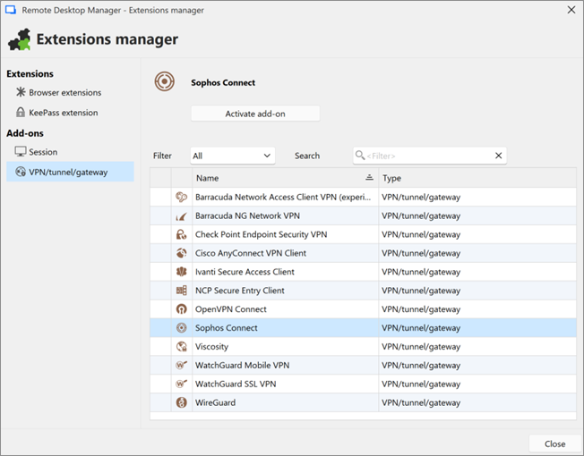This screenshot has width=584, height=456.
Task: Click the Cisco AnyConnect VPN Client icon
Action: tap(182, 253)
